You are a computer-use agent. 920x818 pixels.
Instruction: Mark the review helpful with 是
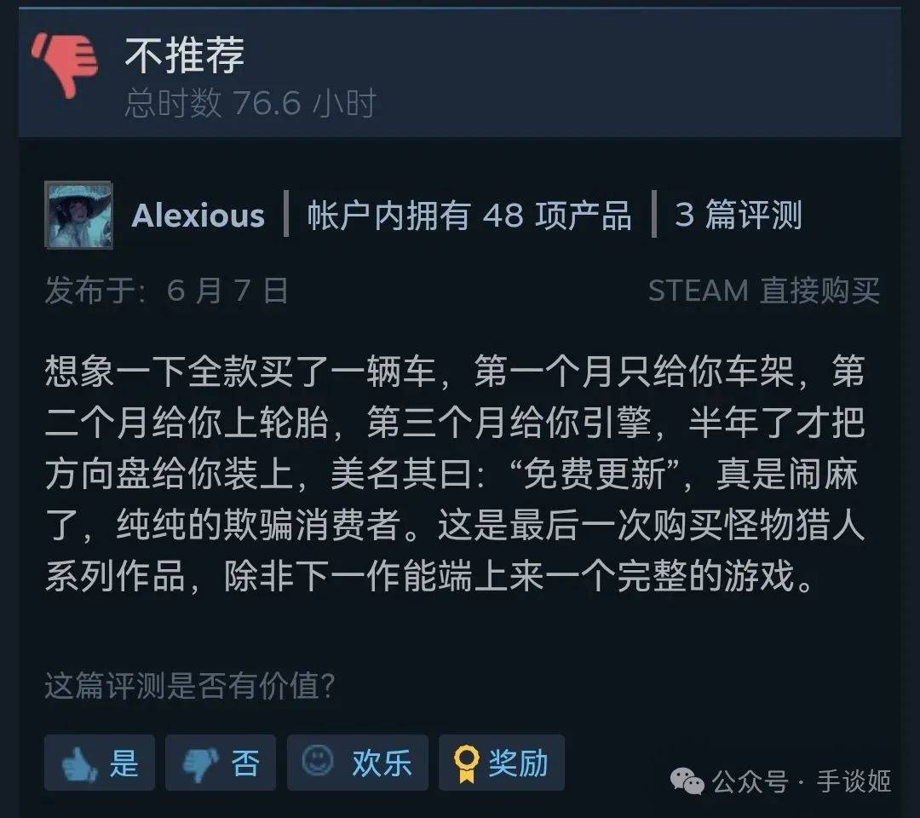point(100,763)
